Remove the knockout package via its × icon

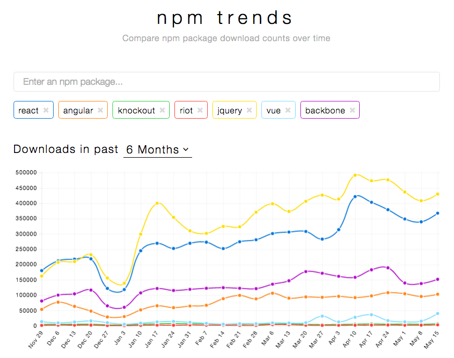(x=162, y=110)
